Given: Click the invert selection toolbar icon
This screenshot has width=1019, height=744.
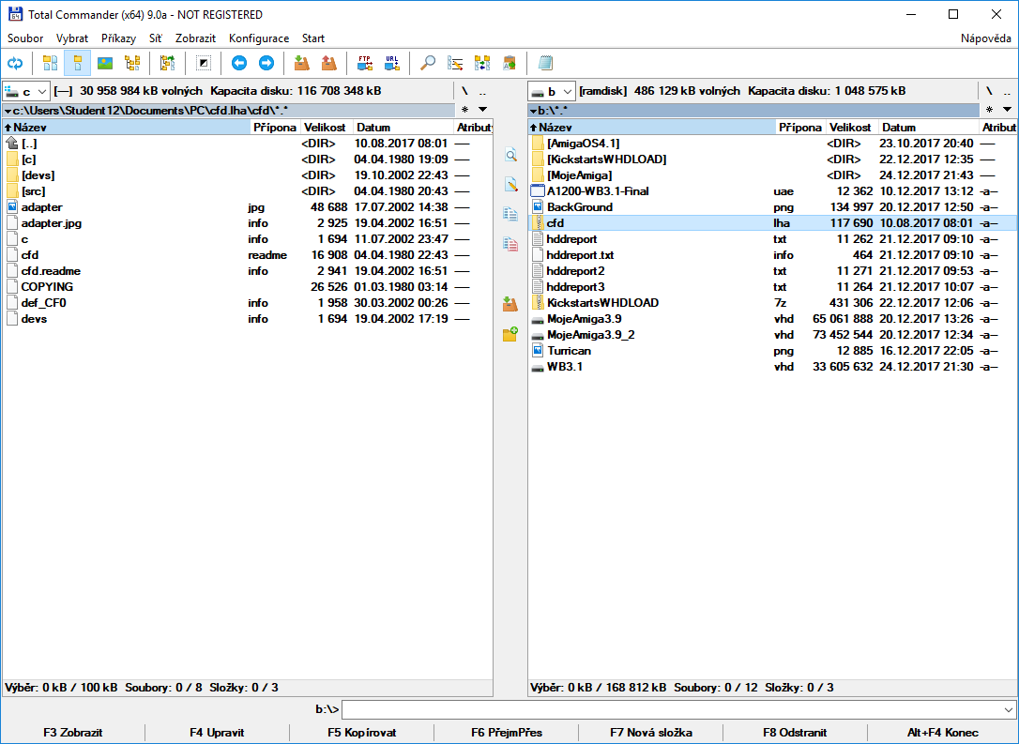Looking at the screenshot, I should 204,63.
